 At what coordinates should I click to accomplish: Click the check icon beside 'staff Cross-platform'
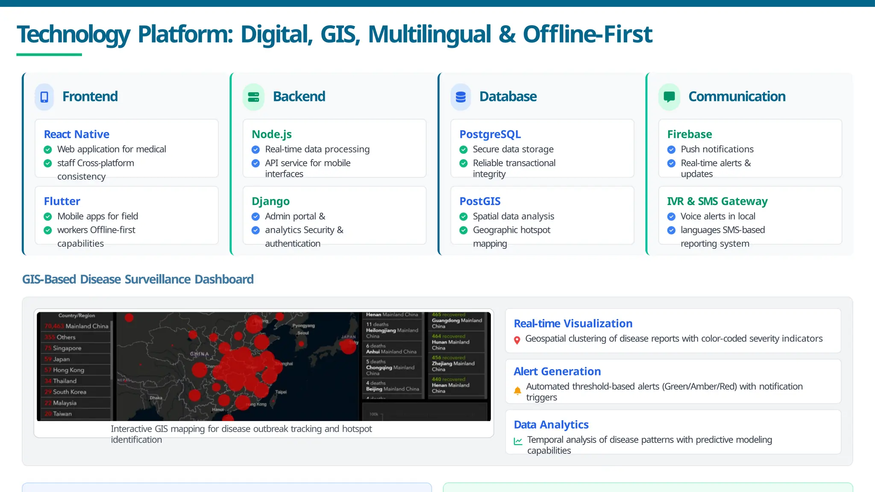click(x=48, y=164)
